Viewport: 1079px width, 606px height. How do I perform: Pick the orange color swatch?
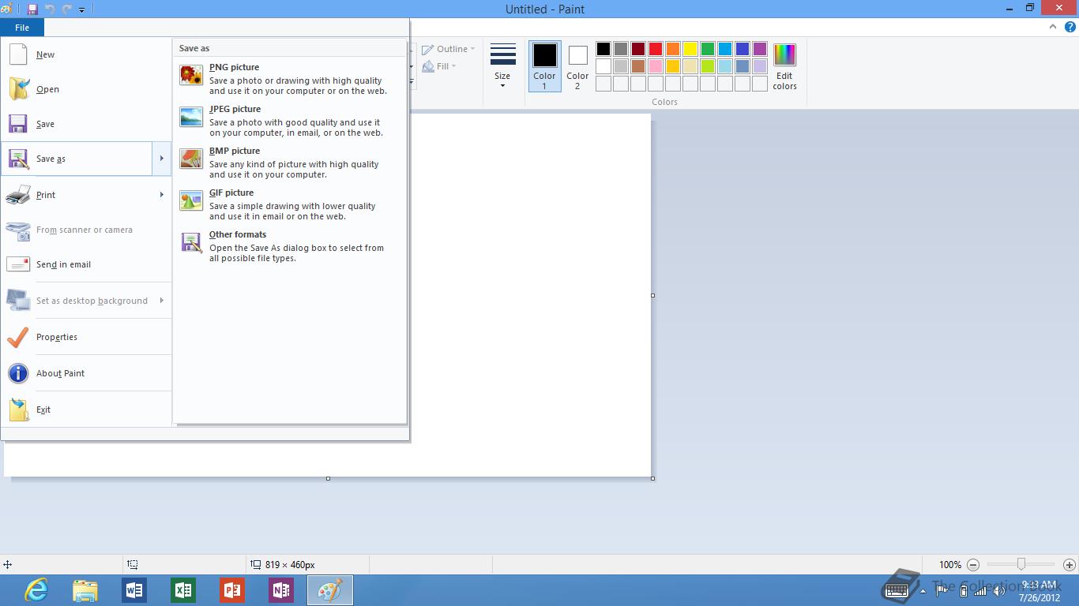pyautogui.click(x=673, y=49)
